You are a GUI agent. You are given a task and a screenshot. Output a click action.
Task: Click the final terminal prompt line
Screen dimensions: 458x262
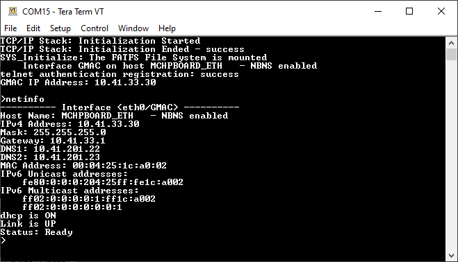(x=3, y=241)
